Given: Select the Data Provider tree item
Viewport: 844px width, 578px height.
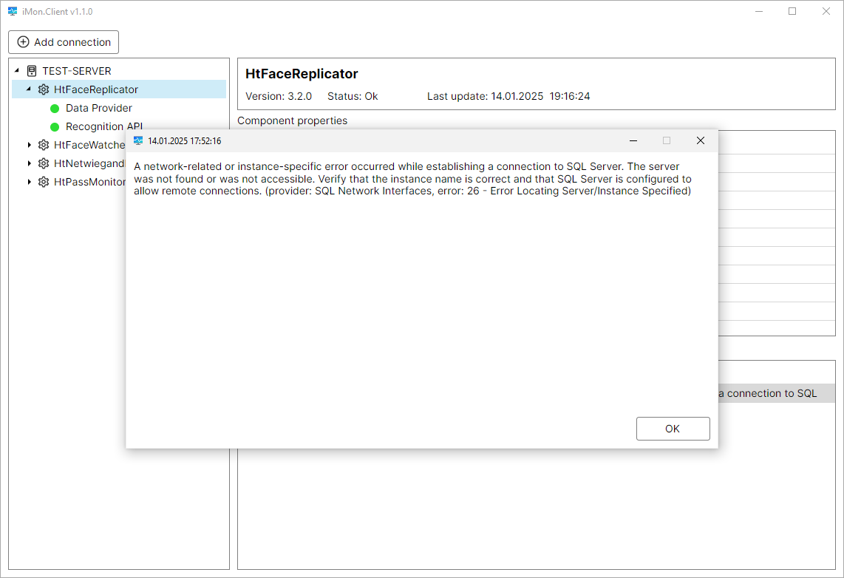Looking at the screenshot, I should coord(98,108).
